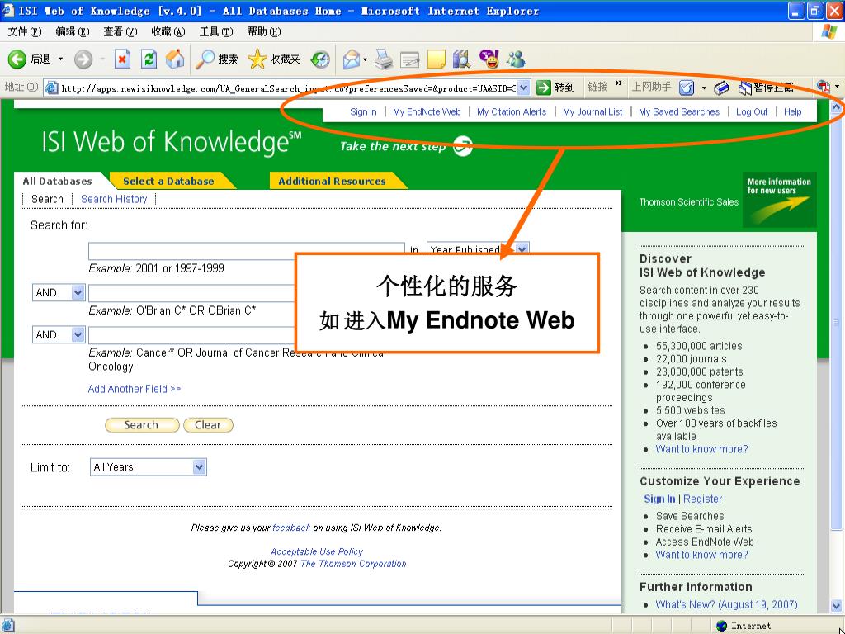Stop page loading with red X icon
The width and height of the screenshot is (845, 634).
pyautogui.click(x=122, y=59)
